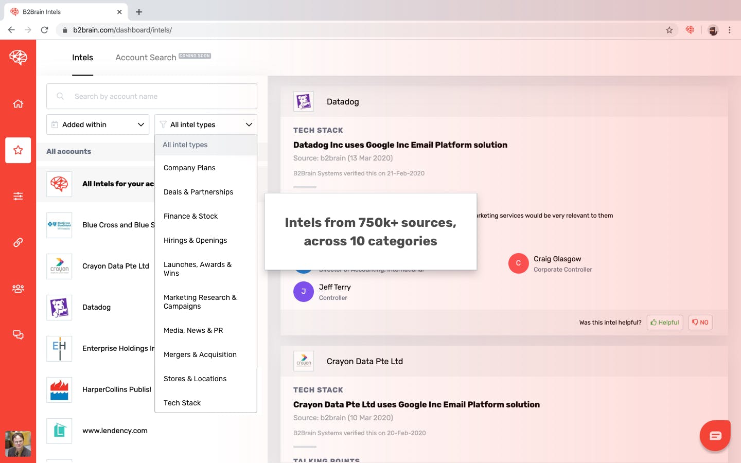Open the red chat support widget
This screenshot has height=463, width=741.
[715, 436]
